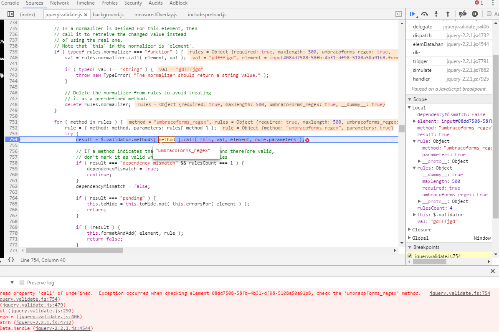Image resolution: width=499 pixels, height=332 pixels.
Task: Uncheck the jquery.validate.js:754 breakpoint checkbox
Action: pos(410,256)
